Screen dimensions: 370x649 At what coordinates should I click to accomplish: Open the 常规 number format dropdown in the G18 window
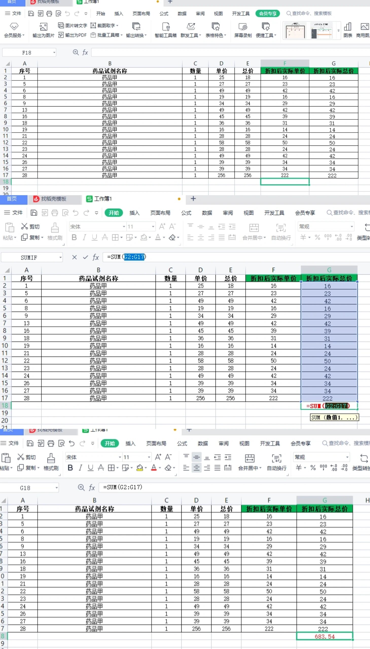(x=347, y=457)
